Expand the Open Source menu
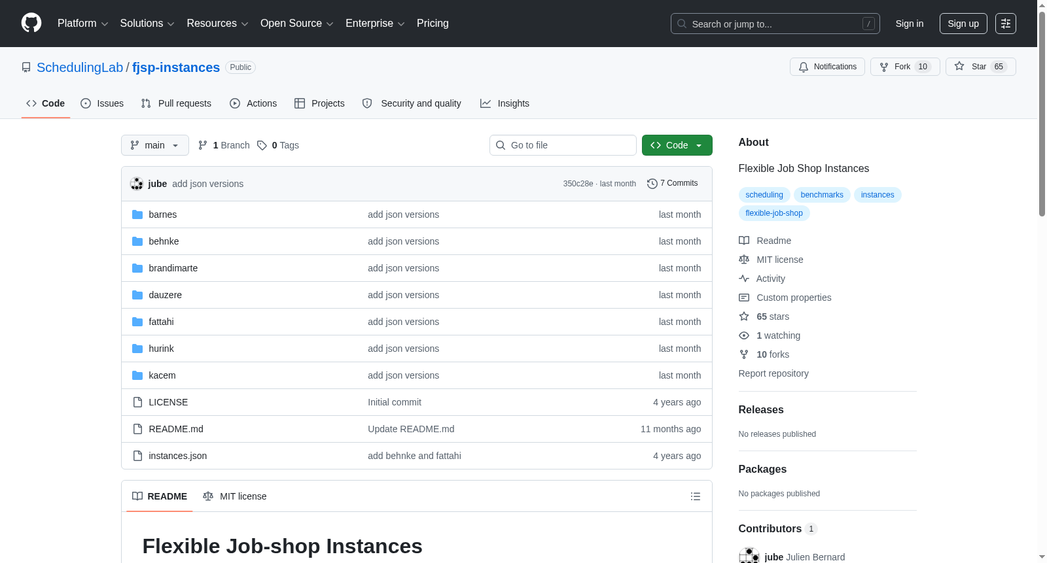Viewport: 1047px width, 563px height. tap(297, 24)
